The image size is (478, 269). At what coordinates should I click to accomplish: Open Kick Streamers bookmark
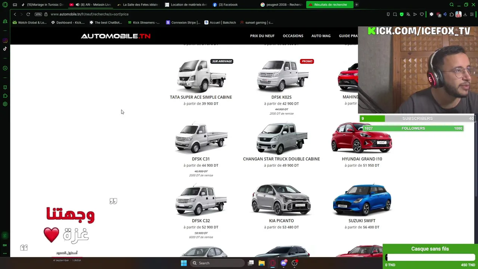(x=143, y=22)
